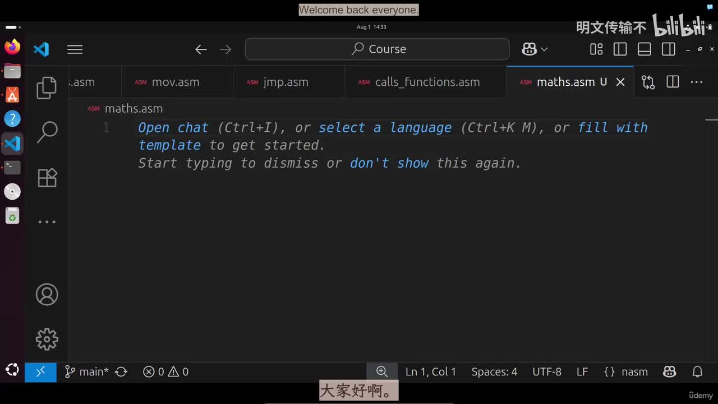Screen dimensions: 718x404
Task: Launch Firefox from the Ubuntu dock
Action: coord(12,47)
